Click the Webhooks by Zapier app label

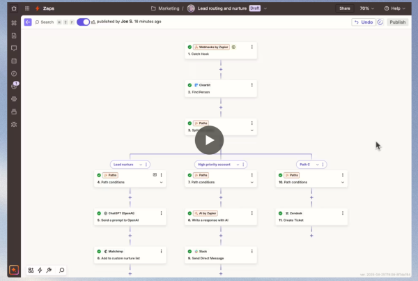(x=211, y=47)
